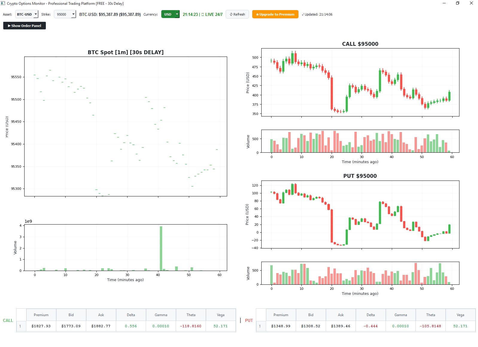Image resolution: width=478 pixels, height=347 pixels.
Task: Select the PUT label above its options table
Action: click(x=249, y=320)
